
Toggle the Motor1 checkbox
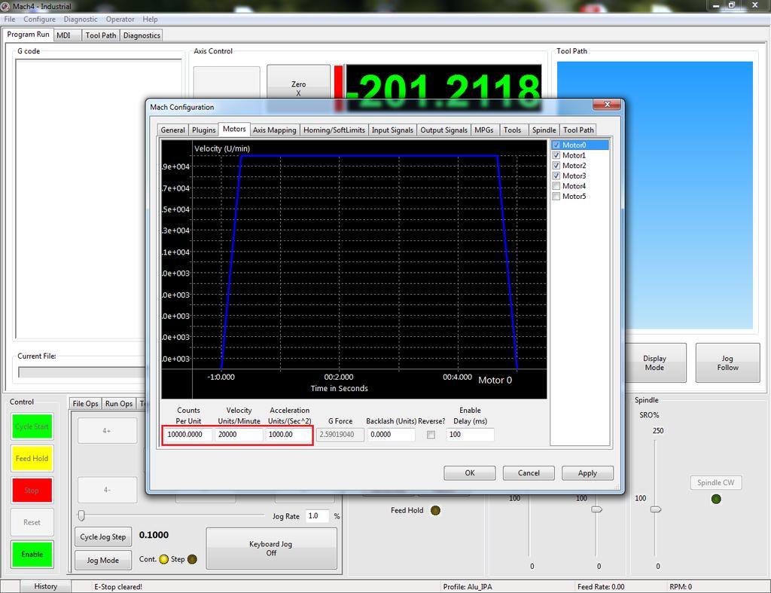556,155
